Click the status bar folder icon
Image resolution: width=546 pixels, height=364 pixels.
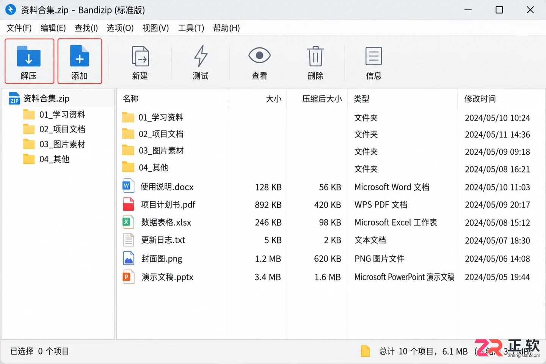366,351
